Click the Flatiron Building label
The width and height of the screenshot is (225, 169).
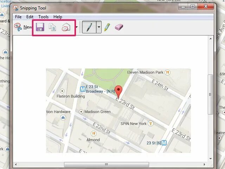pyautogui.click(x=71, y=96)
